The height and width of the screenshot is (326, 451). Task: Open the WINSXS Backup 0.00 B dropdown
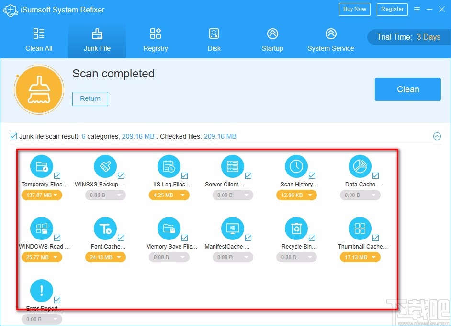[105, 195]
